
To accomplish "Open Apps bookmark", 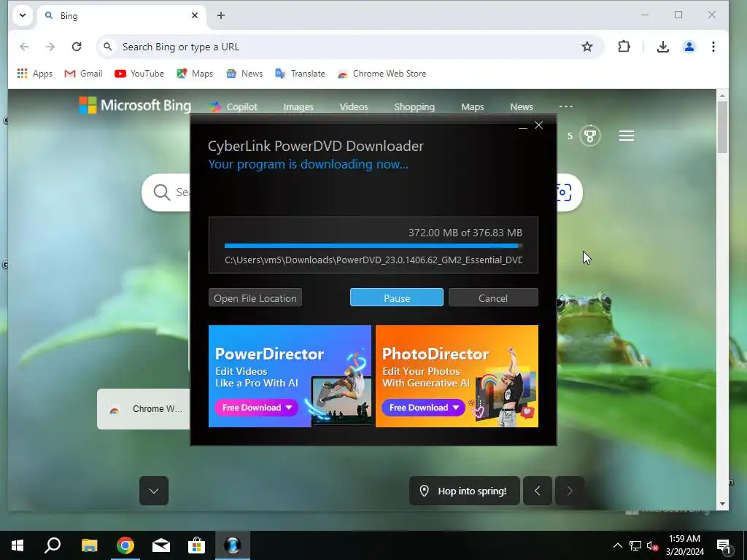I will pyautogui.click(x=35, y=74).
